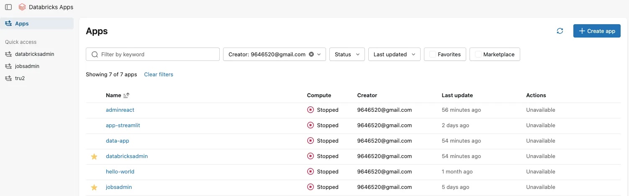
Task: Click the Name column sort icon
Action: click(126, 95)
